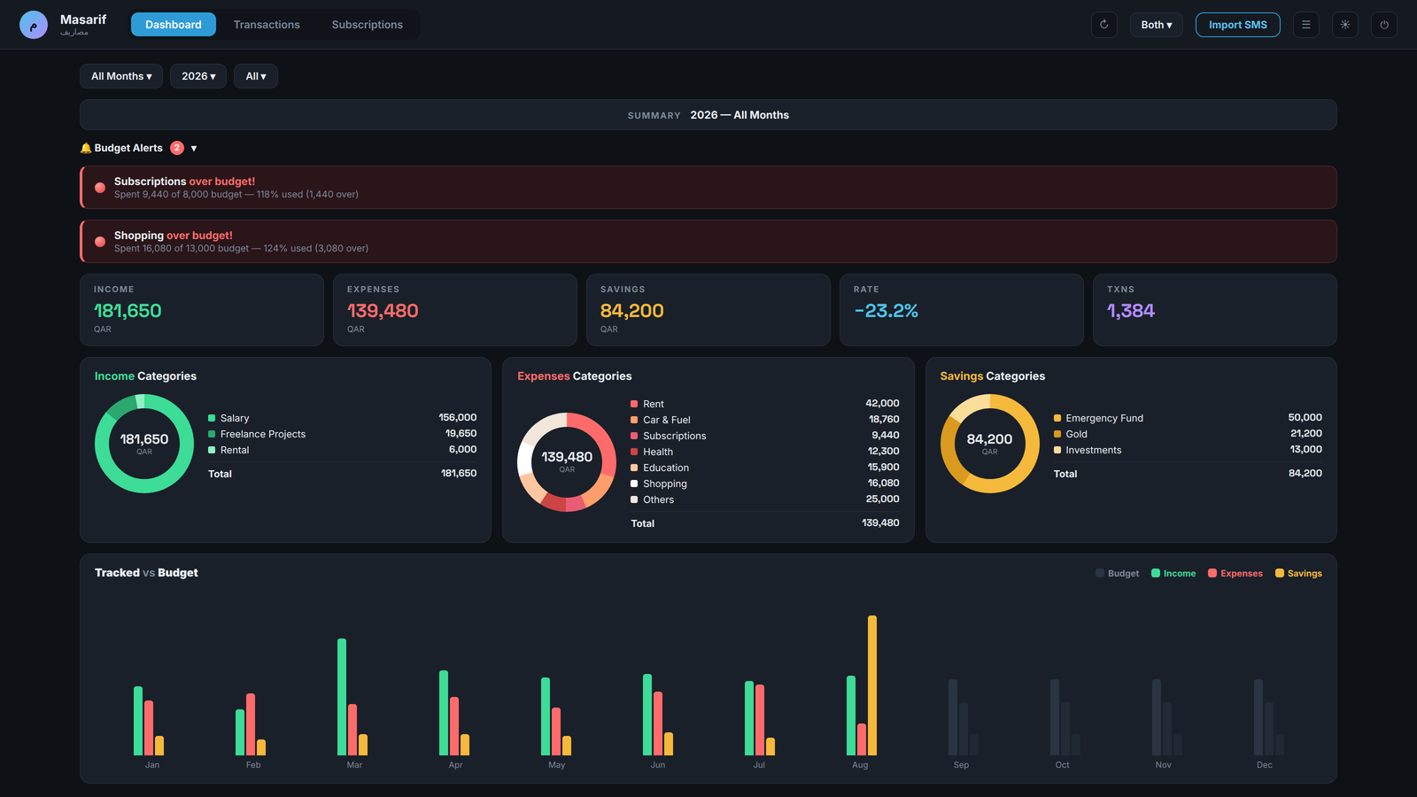Click the Emergency Fund color swatch
The width and height of the screenshot is (1417, 797).
click(1057, 418)
